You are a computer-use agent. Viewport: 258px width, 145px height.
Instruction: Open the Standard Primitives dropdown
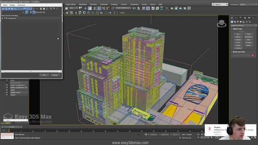[243, 25]
